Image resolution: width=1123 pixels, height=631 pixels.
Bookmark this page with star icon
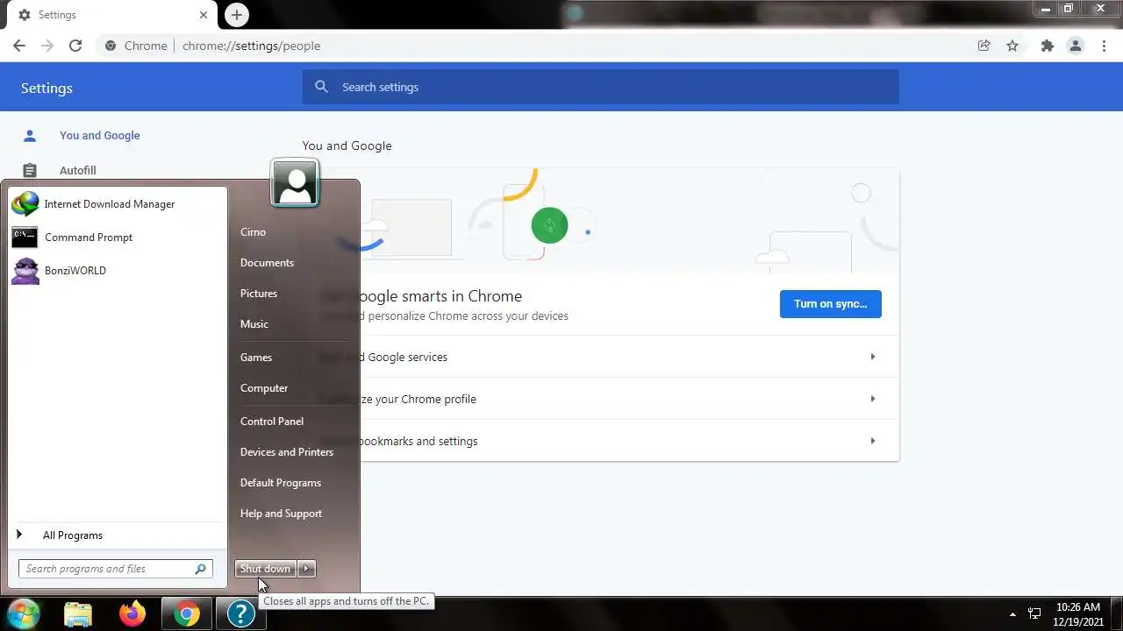click(1012, 46)
